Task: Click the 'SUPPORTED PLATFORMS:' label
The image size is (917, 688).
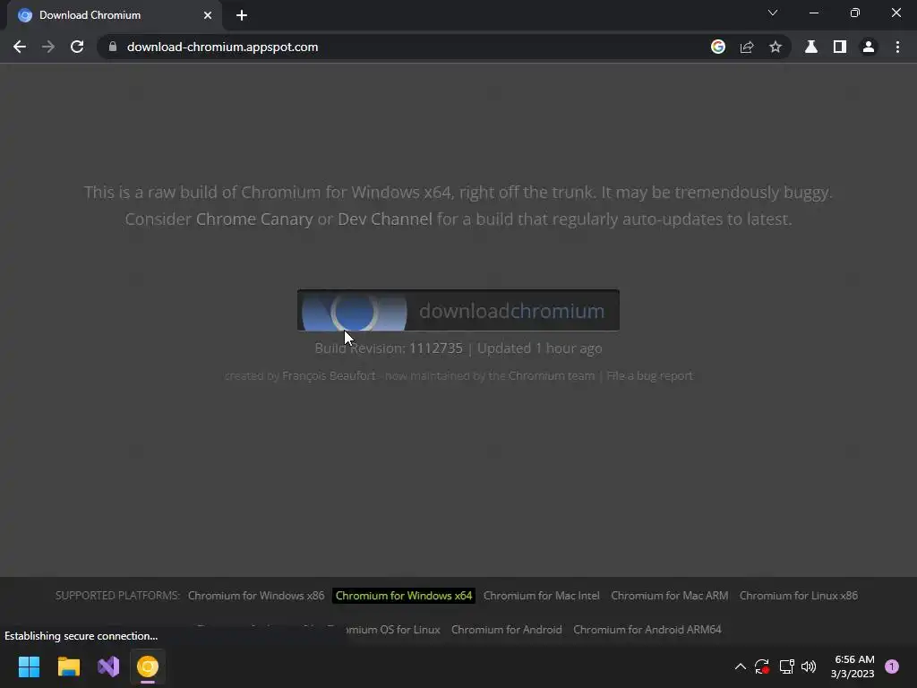Action: pos(117,596)
